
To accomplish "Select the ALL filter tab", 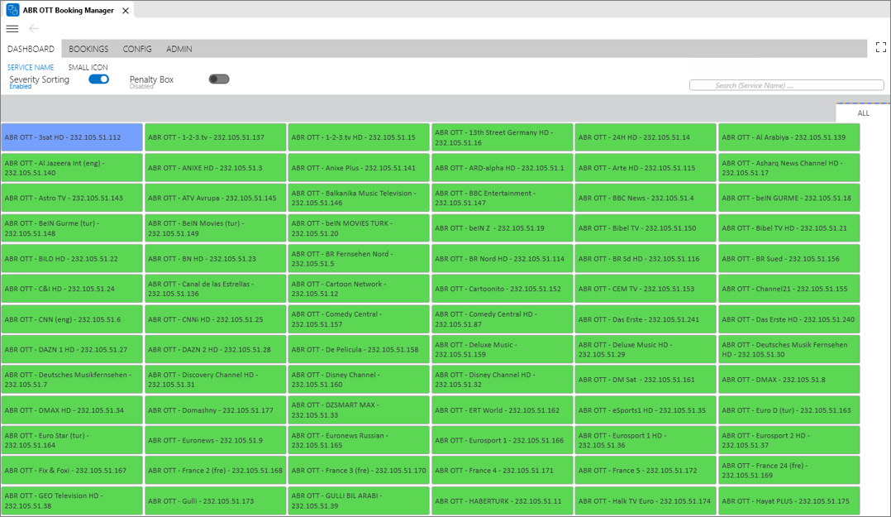I will click(x=863, y=112).
